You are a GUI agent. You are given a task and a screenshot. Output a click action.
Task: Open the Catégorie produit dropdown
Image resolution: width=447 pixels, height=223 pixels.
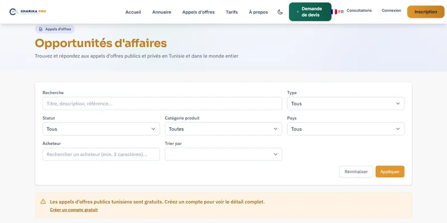(x=223, y=129)
